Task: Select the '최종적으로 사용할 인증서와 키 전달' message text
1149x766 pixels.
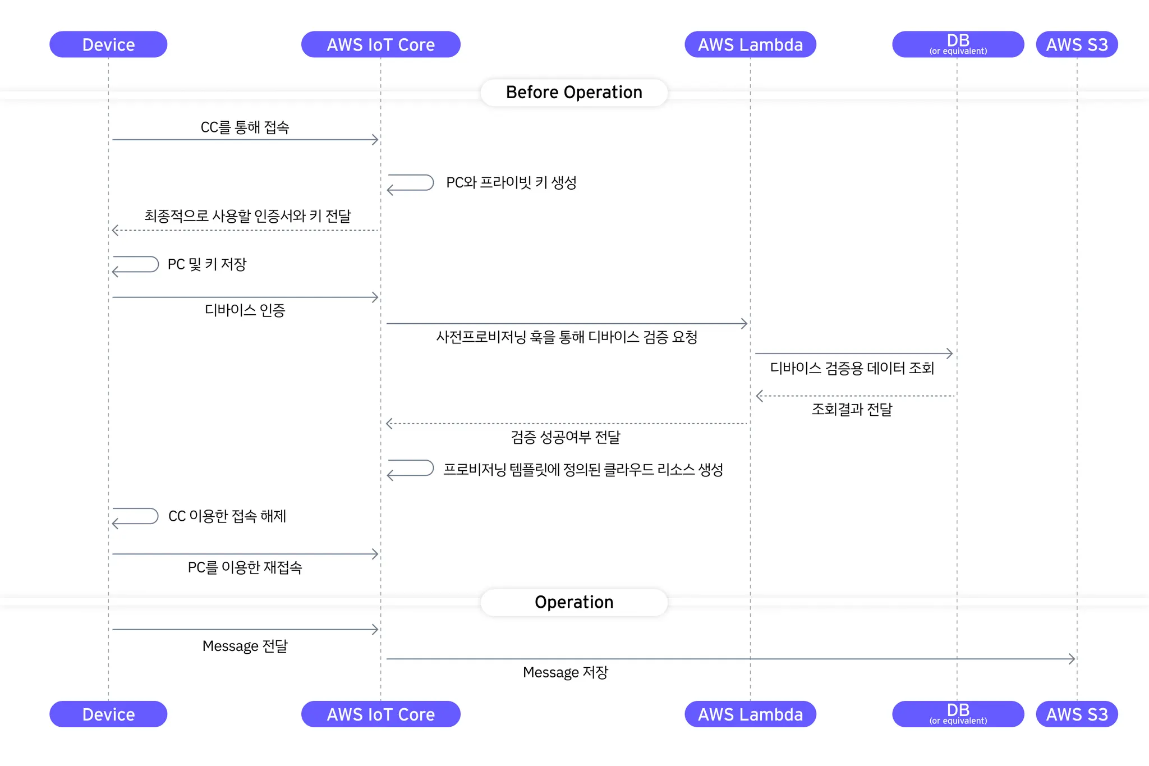Action: (x=247, y=216)
